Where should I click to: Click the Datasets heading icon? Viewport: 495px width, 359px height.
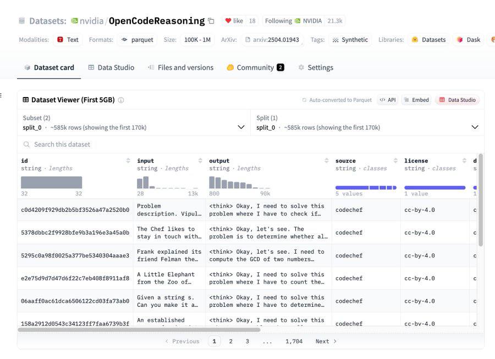tap(22, 21)
